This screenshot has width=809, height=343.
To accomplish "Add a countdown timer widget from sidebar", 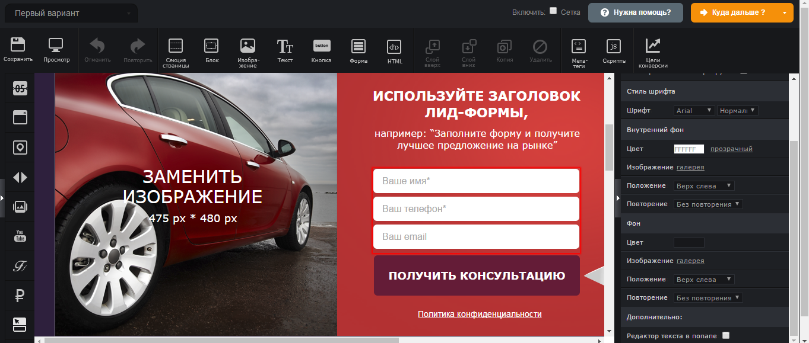I will click(19, 88).
